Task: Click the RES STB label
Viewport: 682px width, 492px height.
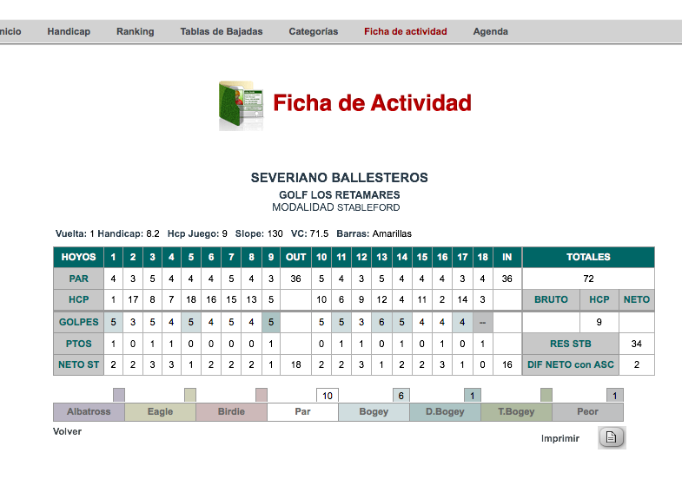Action: [571, 344]
